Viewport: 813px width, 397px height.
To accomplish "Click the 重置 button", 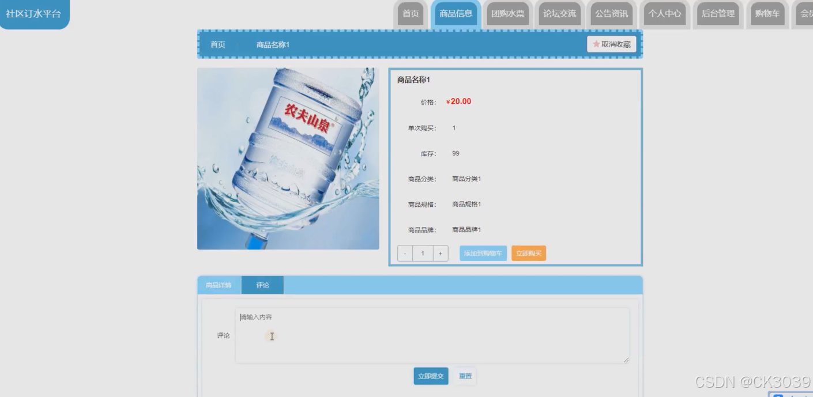I will point(465,376).
